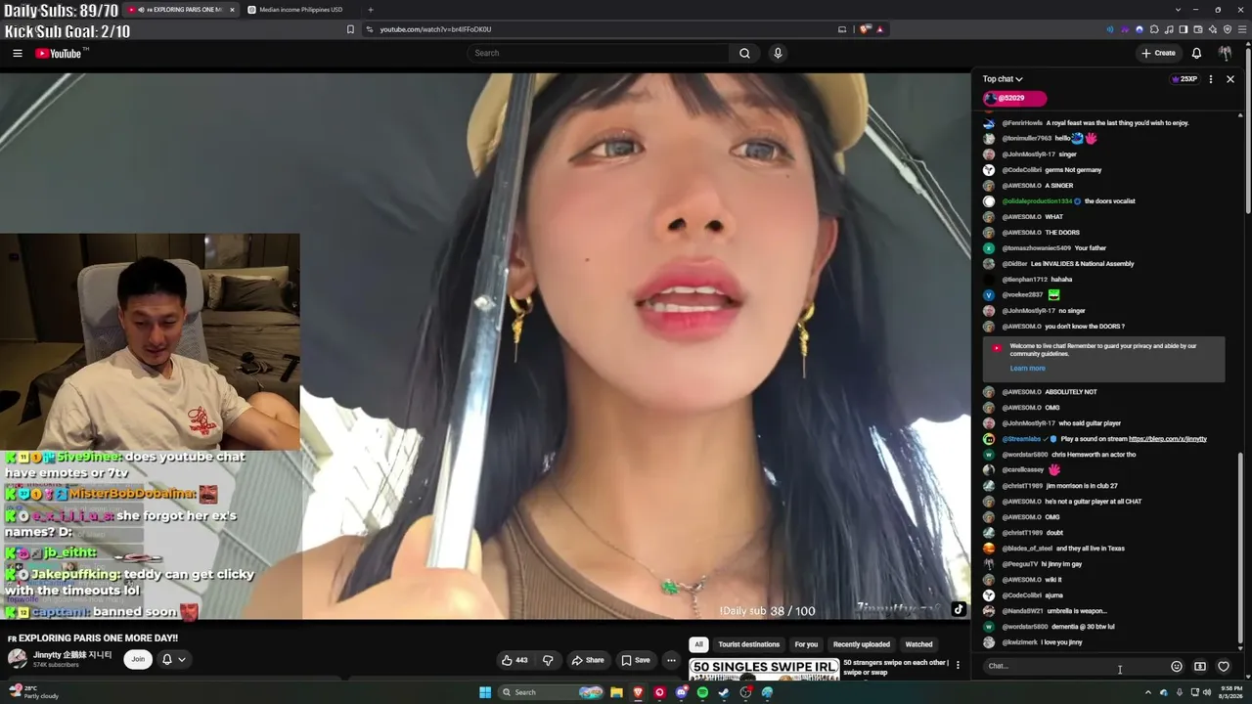Open Discord from the taskbar
Viewport: 1252px width, 704px height.
pos(682,692)
